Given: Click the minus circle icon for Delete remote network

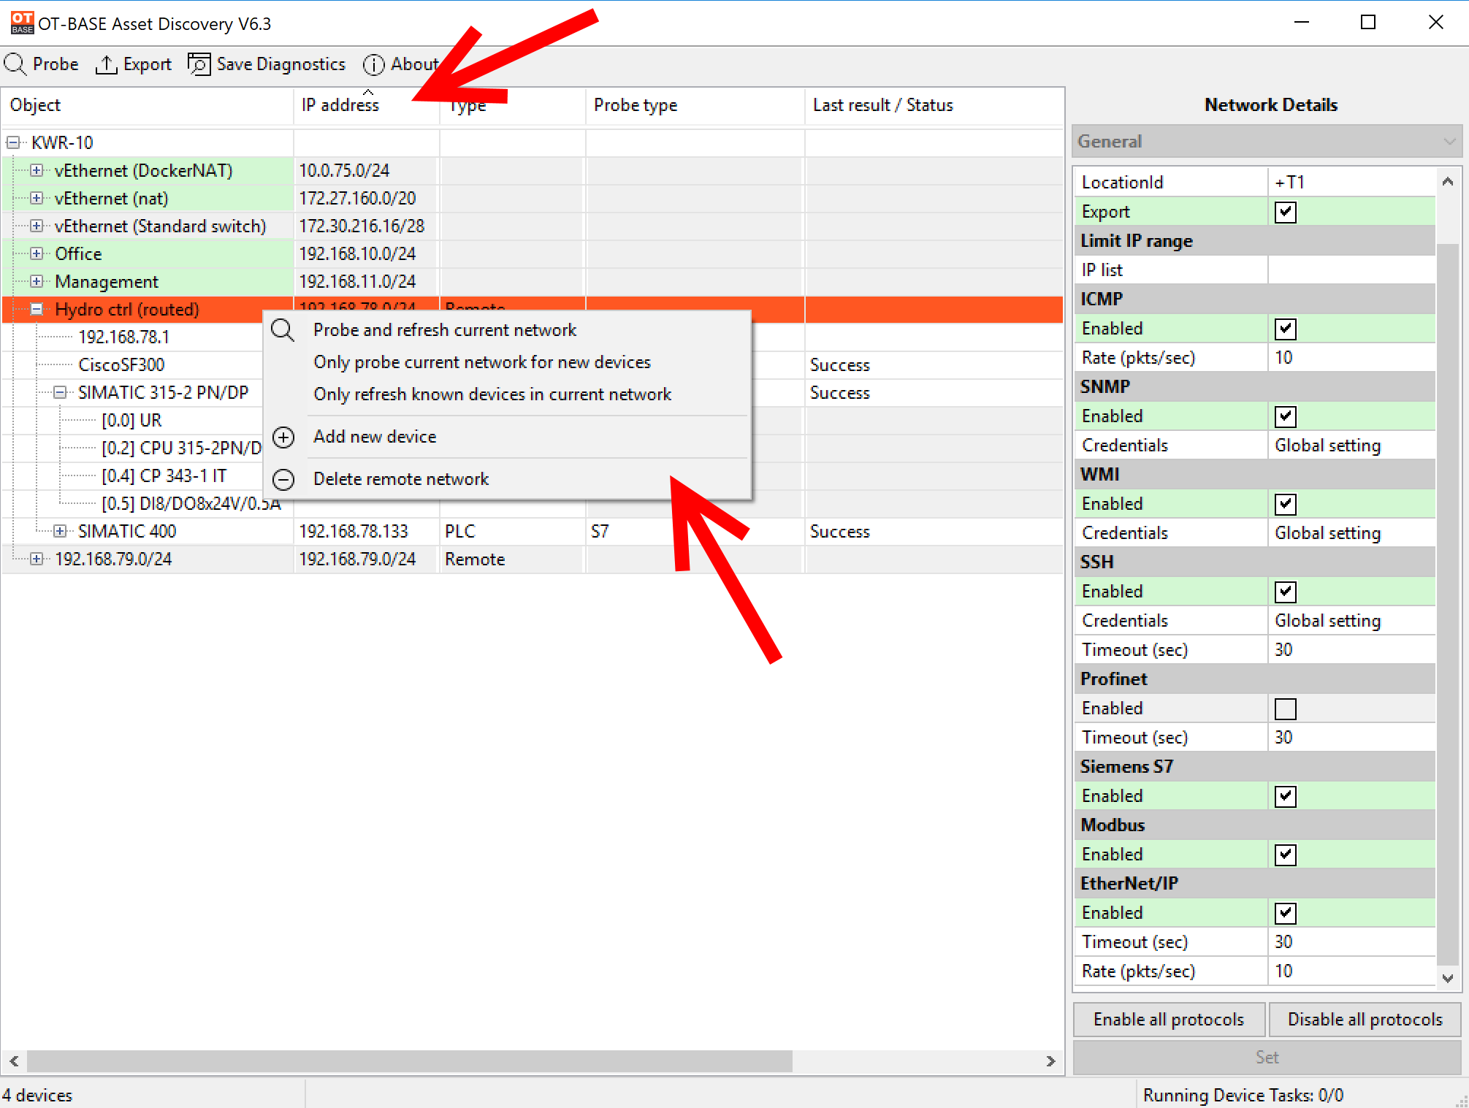Looking at the screenshot, I should 283,479.
